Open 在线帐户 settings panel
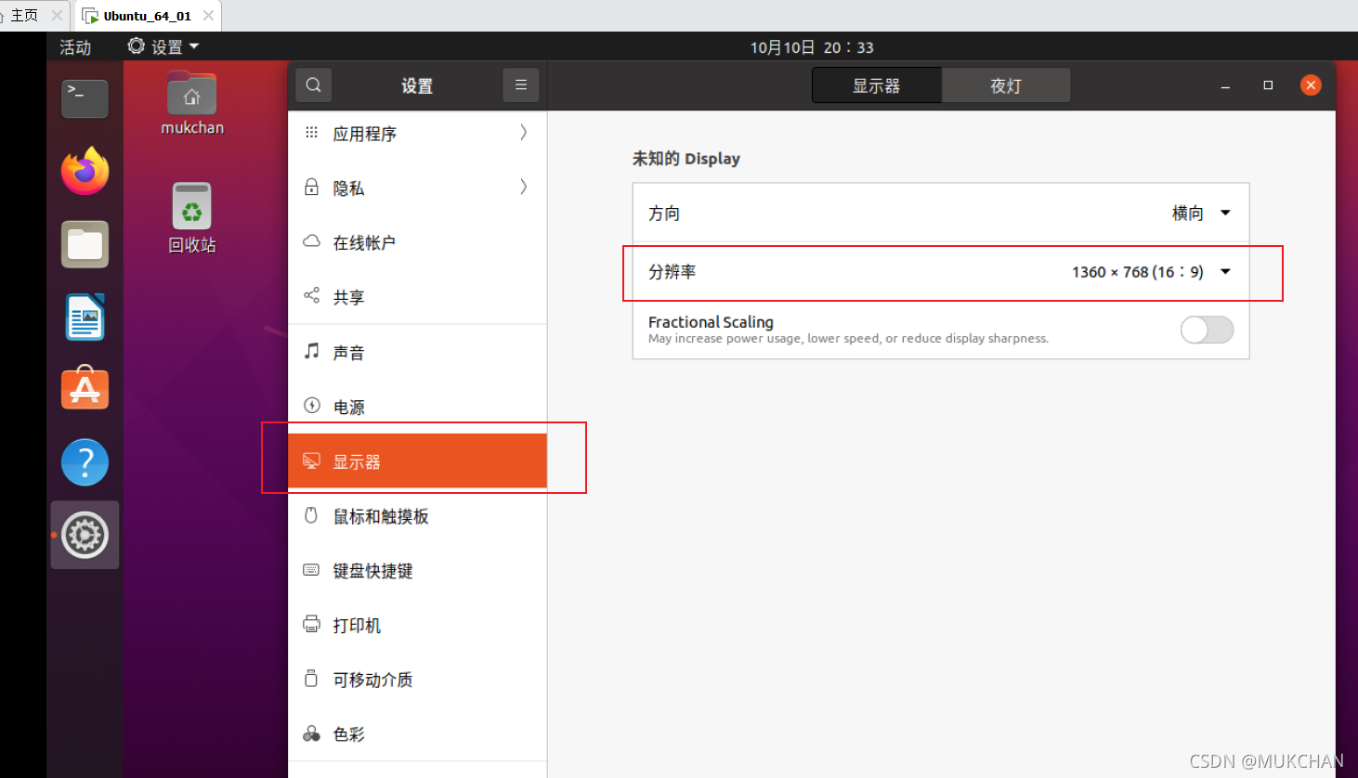 coord(417,242)
